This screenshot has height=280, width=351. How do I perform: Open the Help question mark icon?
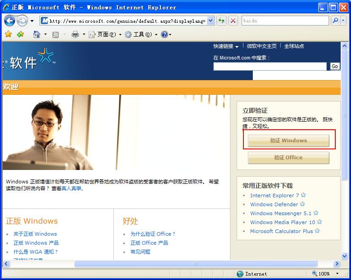pyautogui.click(x=165, y=34)
